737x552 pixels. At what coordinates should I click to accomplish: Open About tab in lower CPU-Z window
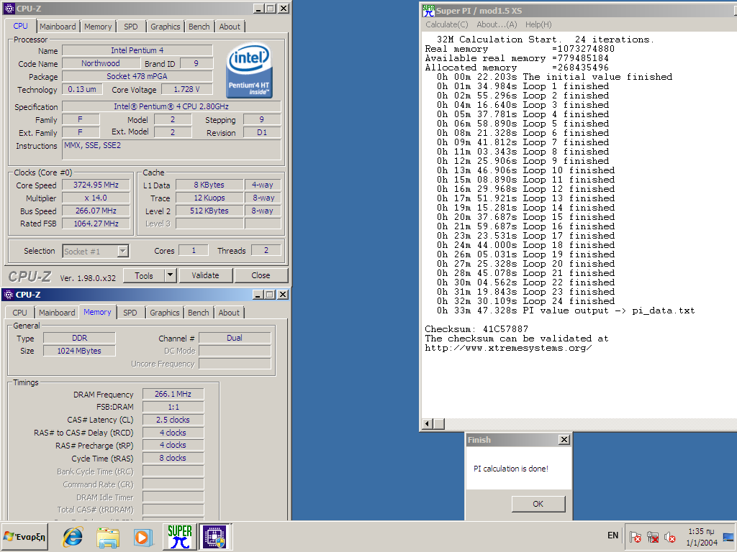point(229,313)
